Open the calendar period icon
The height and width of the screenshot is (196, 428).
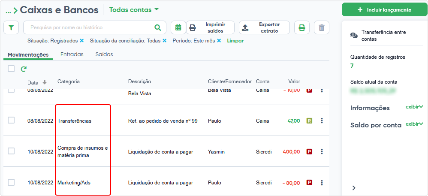pos(178,27)
